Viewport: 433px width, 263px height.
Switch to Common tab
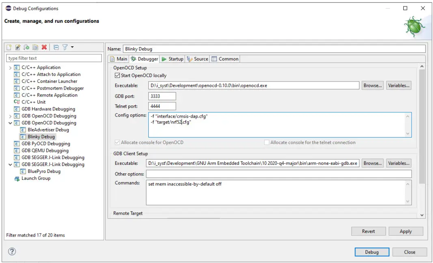click(x=225, y=59)
